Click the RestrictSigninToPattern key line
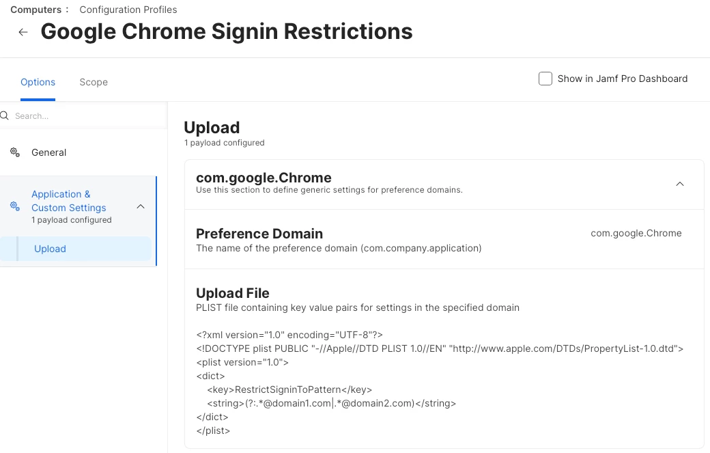710x453 pixels. tap(289, 389)
